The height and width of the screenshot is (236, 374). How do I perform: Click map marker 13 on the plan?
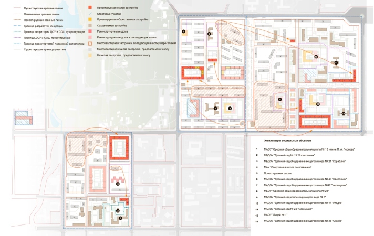(x=343, y=113)
